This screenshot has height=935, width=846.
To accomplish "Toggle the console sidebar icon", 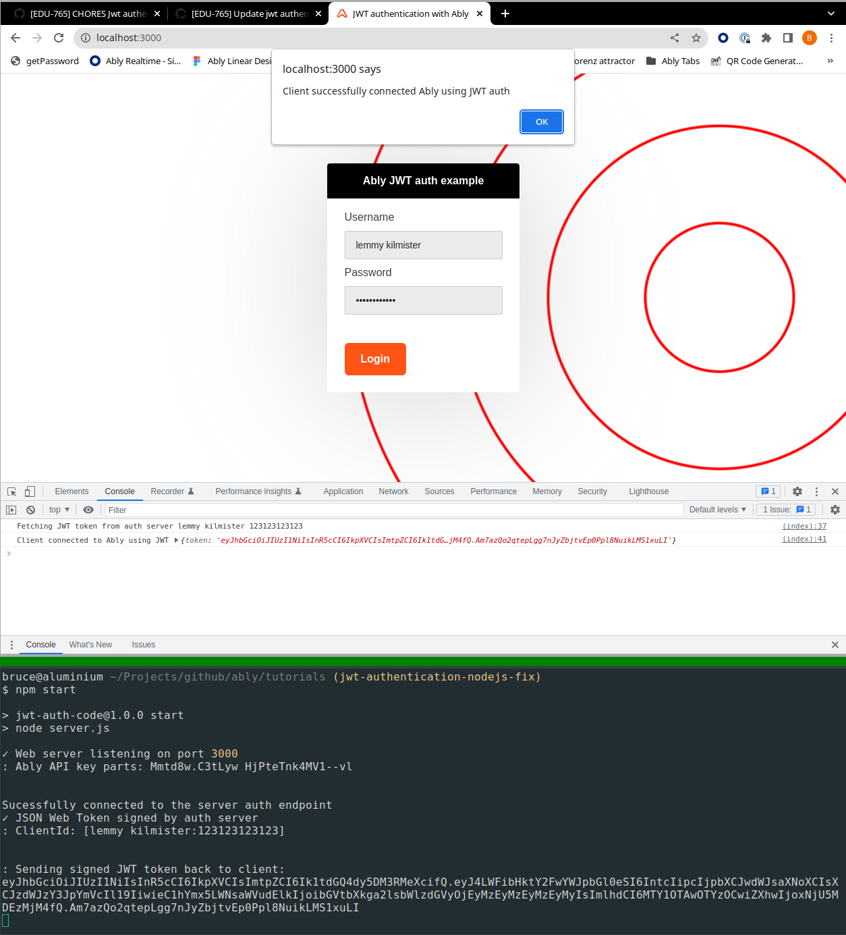I will 11,510.
